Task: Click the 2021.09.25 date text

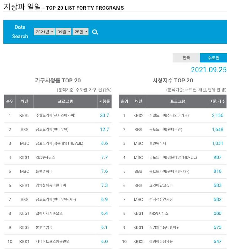Action: [209, 70]
